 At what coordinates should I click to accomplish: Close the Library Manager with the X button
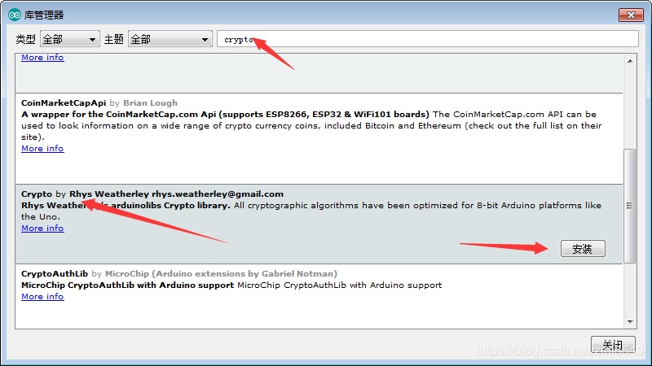pos(631,15)
